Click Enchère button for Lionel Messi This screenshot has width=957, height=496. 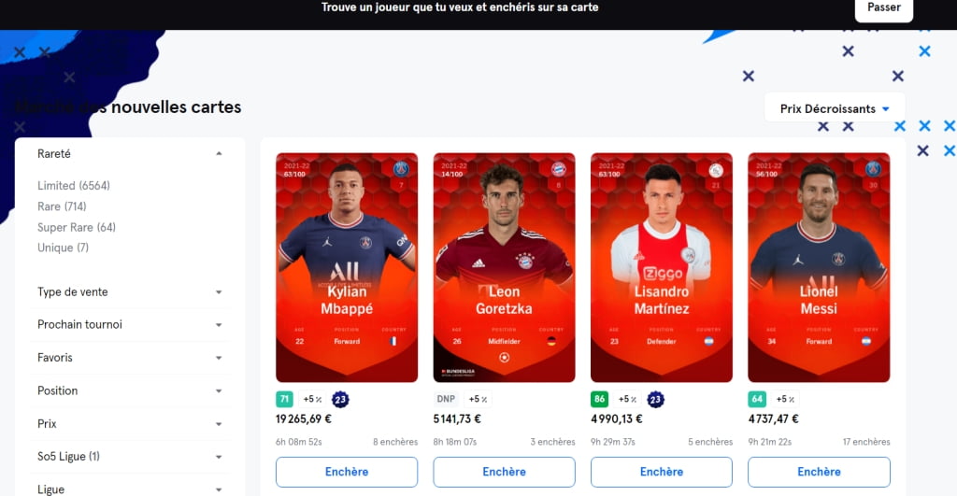[819, 472]
